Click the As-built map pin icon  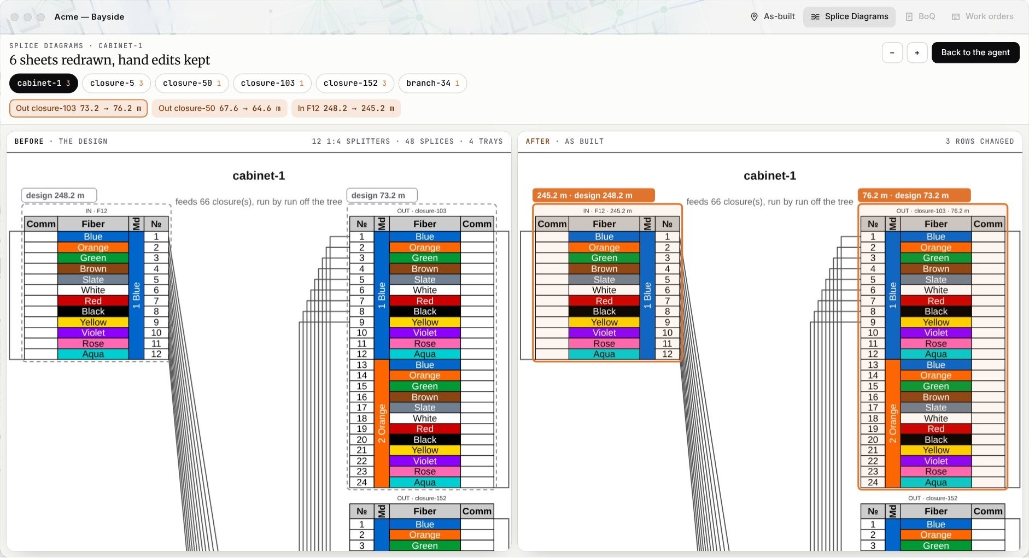click(754, 17)
